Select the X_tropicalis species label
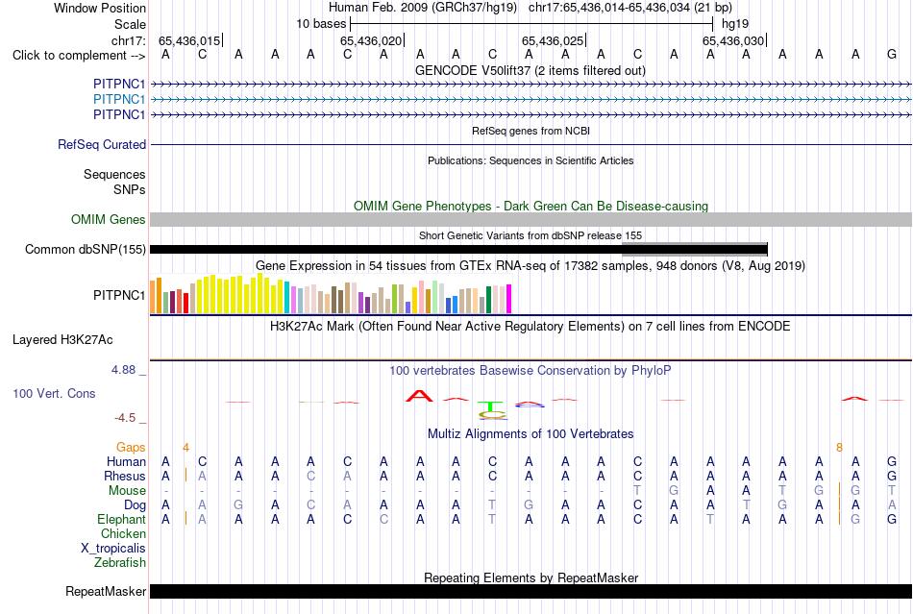Viewport: 913px width, 614px height. click(113, 549)
